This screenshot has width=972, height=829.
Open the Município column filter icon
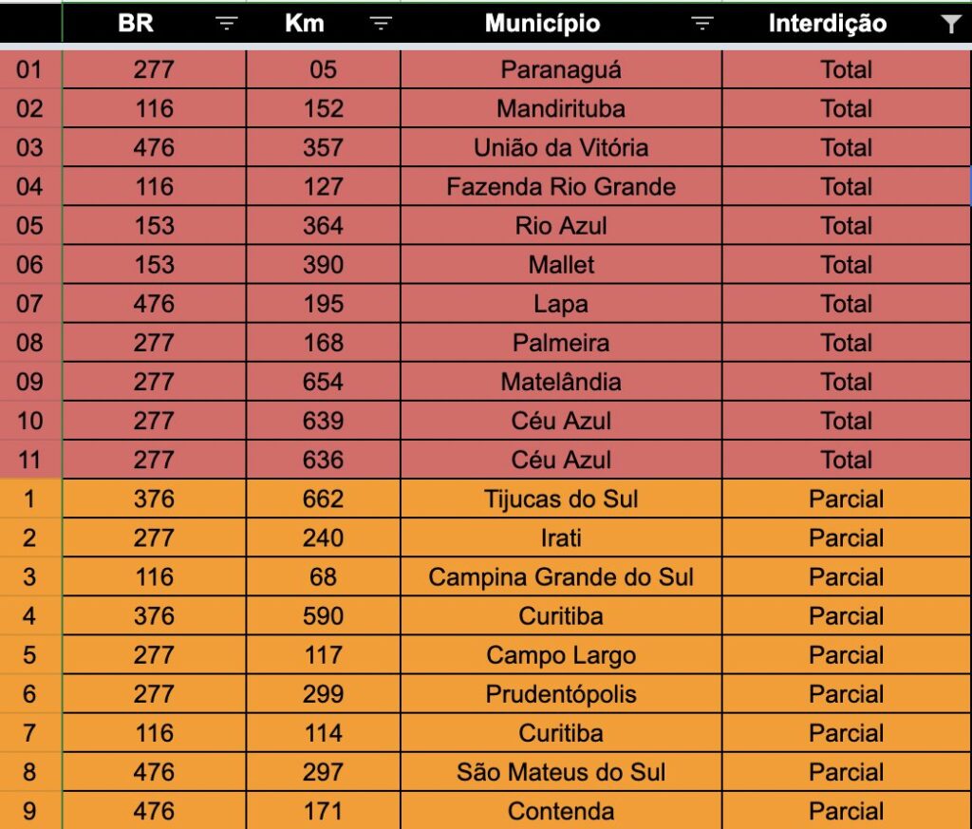[x=701, y=24]
